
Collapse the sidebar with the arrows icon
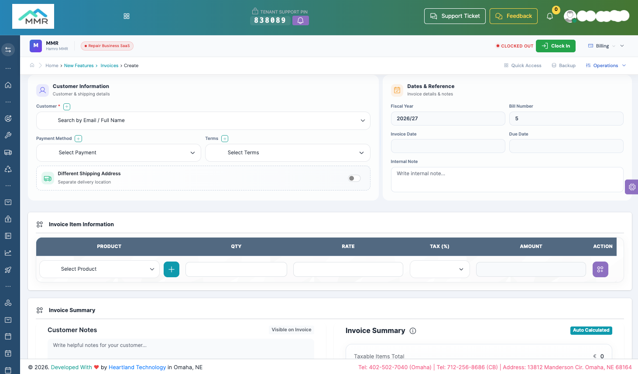(x=8, y=50)
